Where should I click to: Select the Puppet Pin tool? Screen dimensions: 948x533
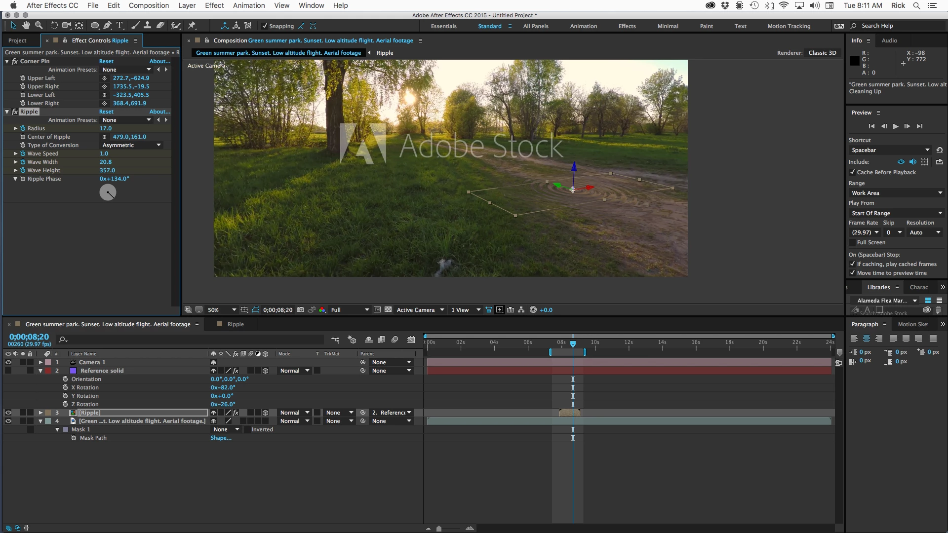[192, 26]
